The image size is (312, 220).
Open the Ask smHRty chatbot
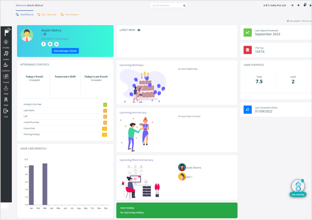click(298, 187)
